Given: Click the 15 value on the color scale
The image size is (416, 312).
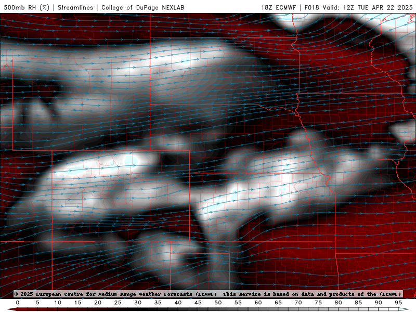Looking at the screenshot, I should (77, 303).
